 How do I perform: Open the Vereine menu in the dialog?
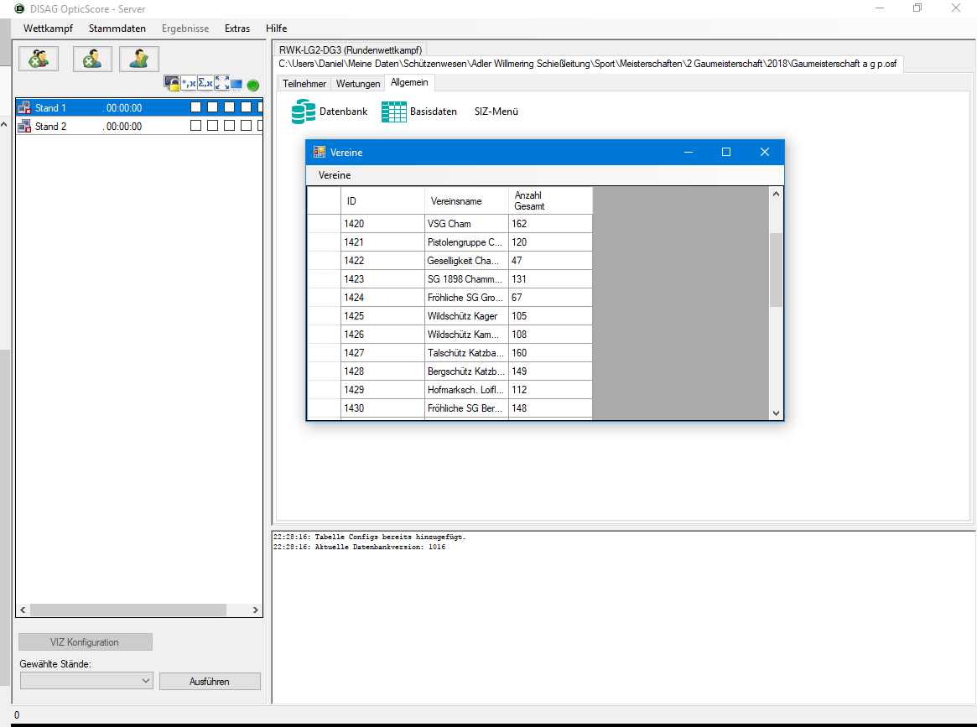click(x=335, y=175)
